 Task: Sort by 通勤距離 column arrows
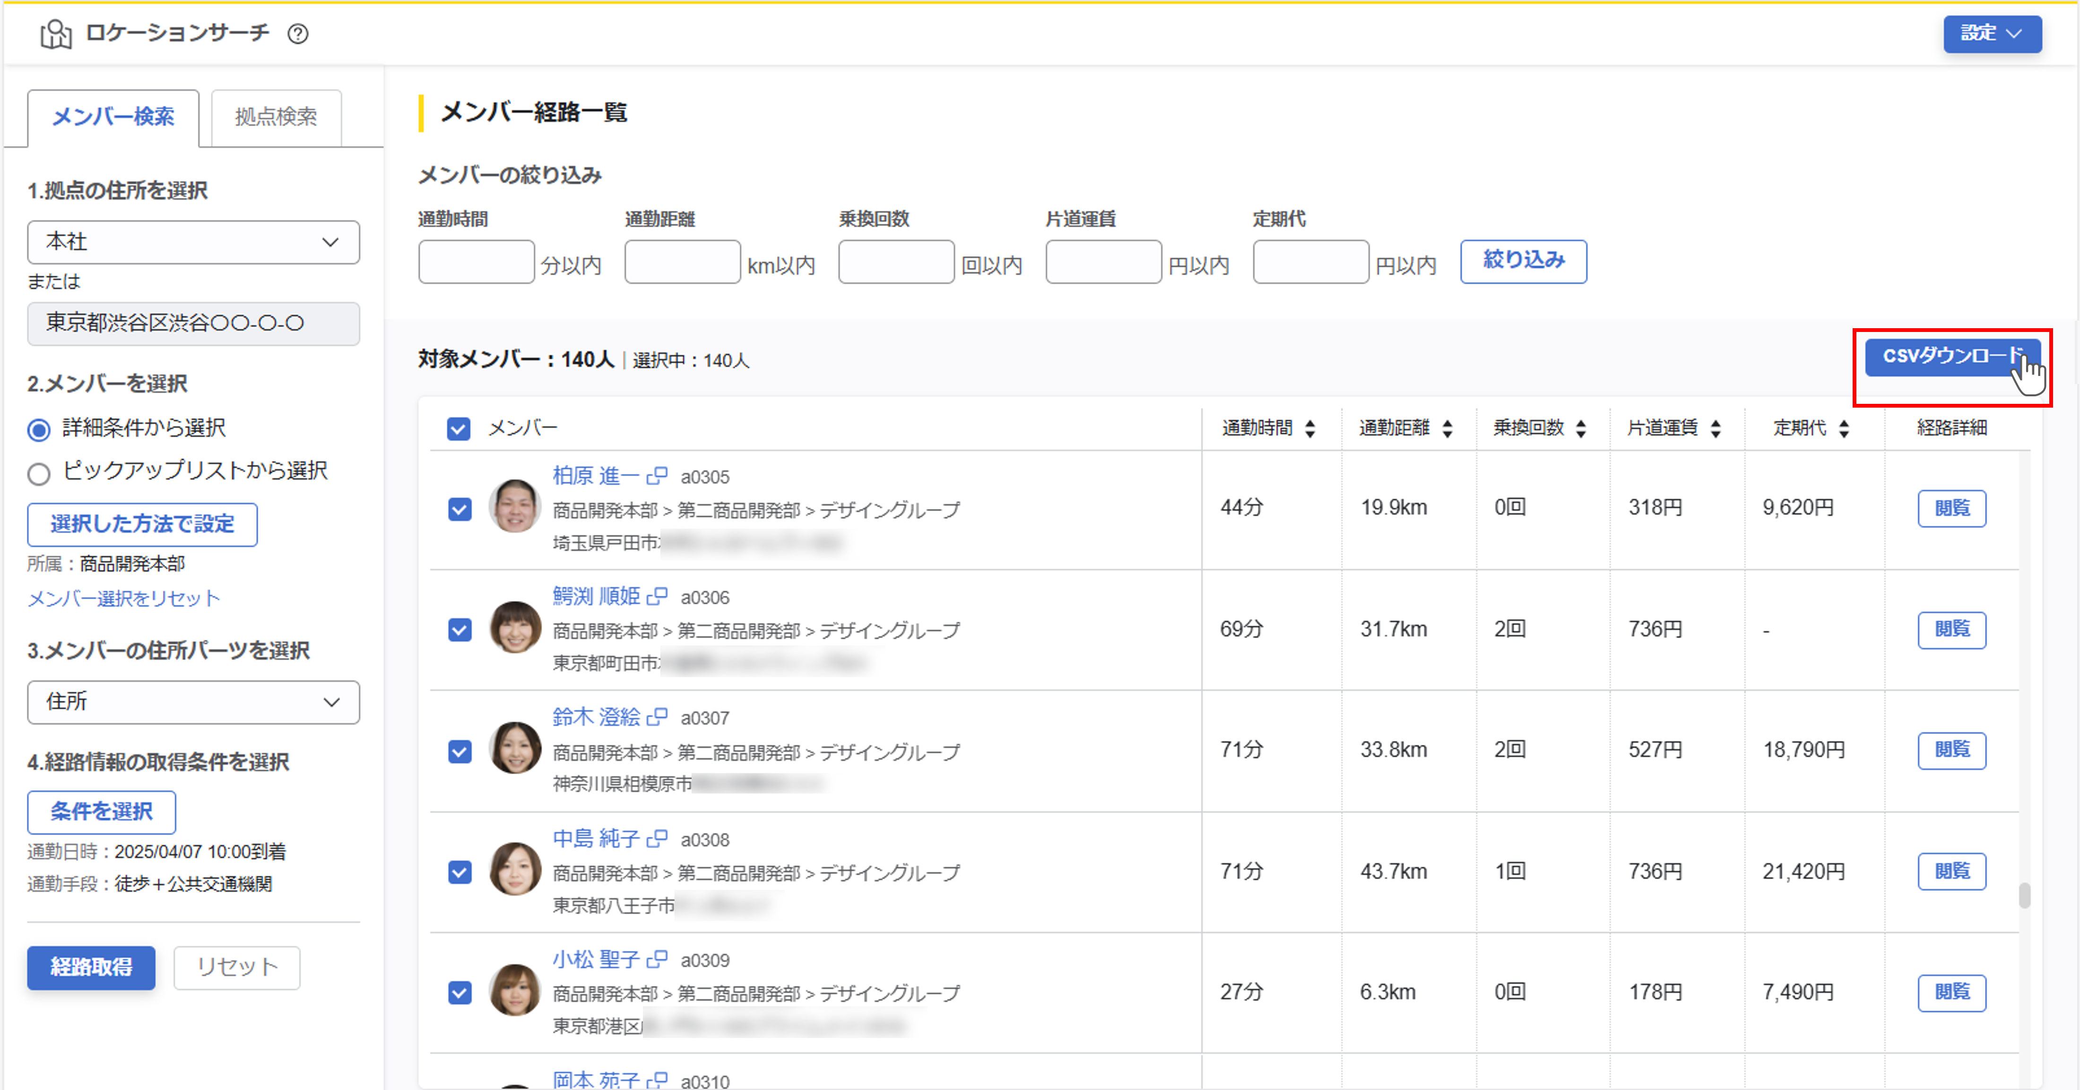coord(1447,428)
